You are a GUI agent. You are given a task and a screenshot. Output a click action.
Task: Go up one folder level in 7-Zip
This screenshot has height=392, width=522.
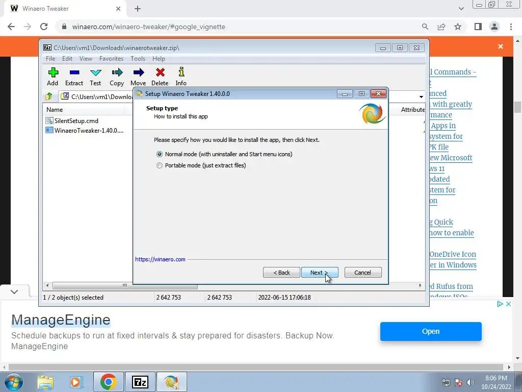[49, 96]
